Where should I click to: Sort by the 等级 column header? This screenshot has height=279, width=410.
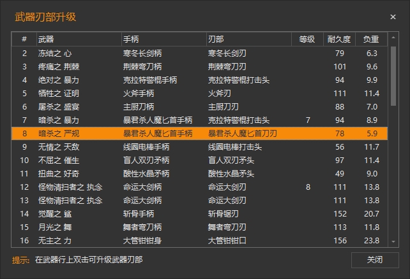pyautogui.click(x=307, y=39)
